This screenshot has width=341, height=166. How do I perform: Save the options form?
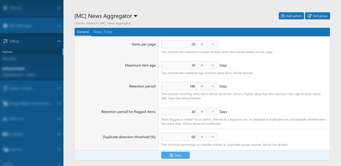coord(175,155)
